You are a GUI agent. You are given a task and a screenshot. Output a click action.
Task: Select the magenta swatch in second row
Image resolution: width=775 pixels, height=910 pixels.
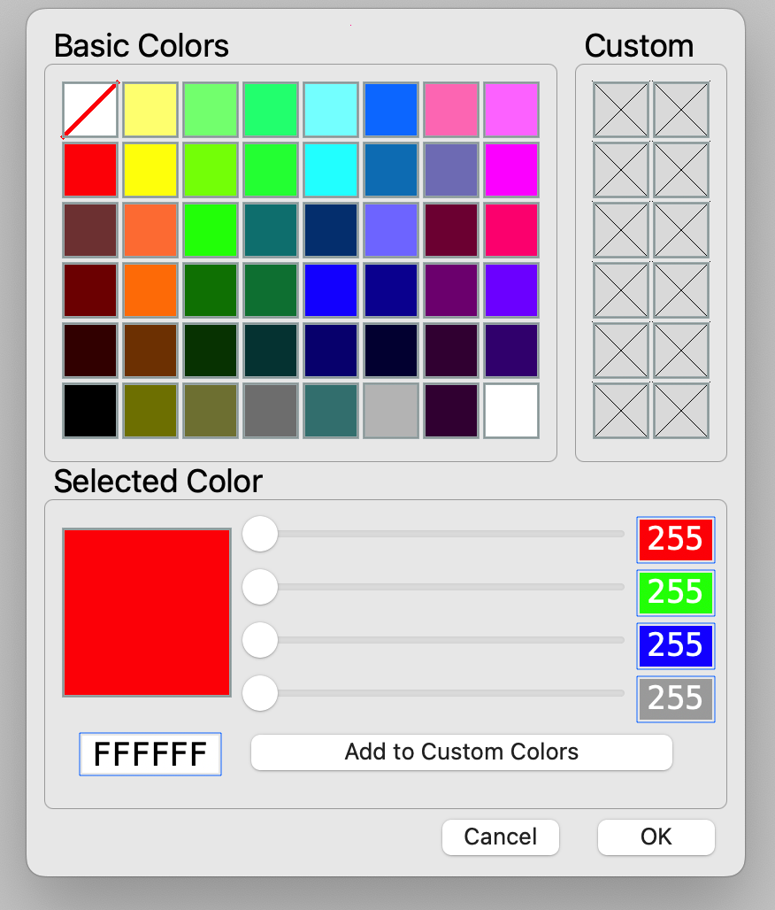511,170
